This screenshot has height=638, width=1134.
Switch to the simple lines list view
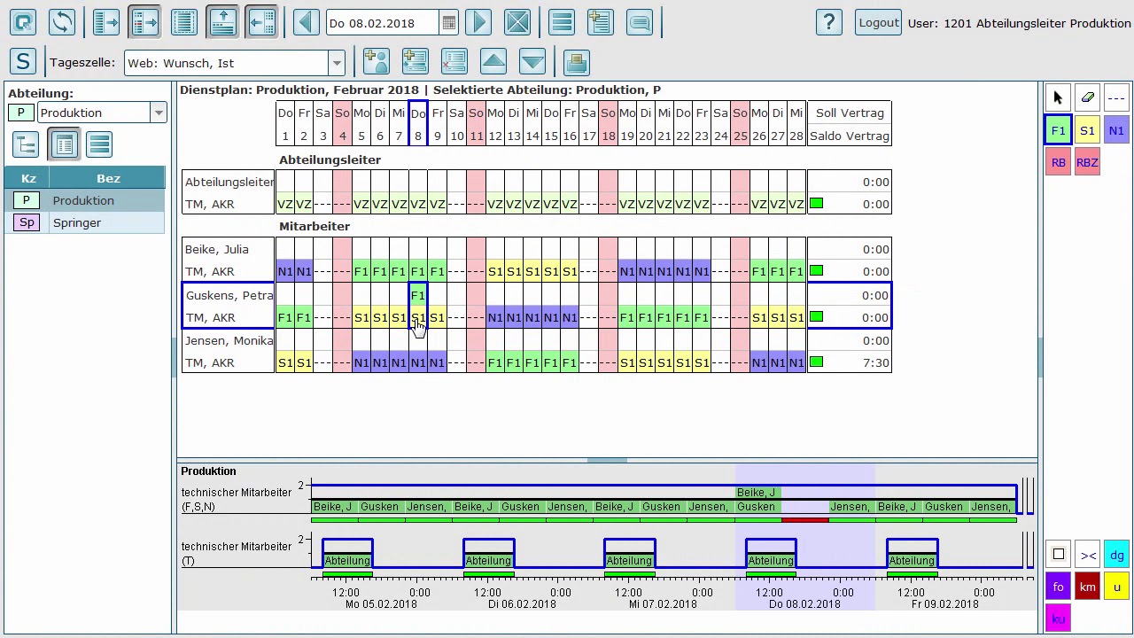tap(99, 144)
